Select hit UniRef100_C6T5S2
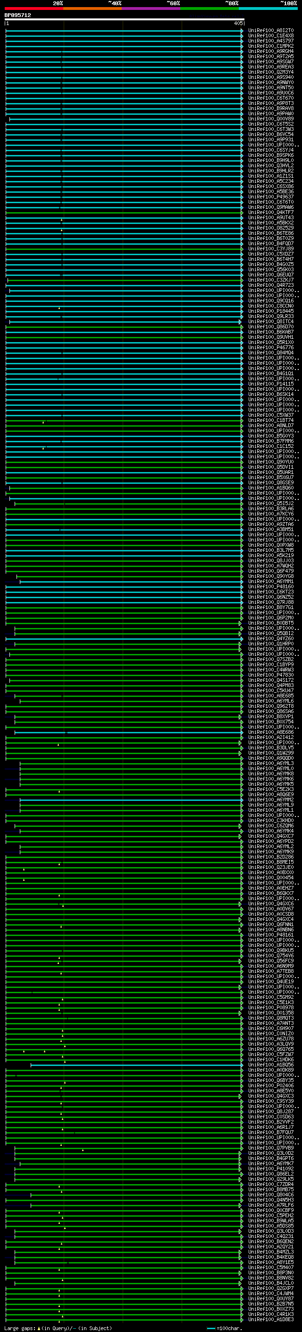The width and height of the screenshot is (302, 1332). pos(271,124)
